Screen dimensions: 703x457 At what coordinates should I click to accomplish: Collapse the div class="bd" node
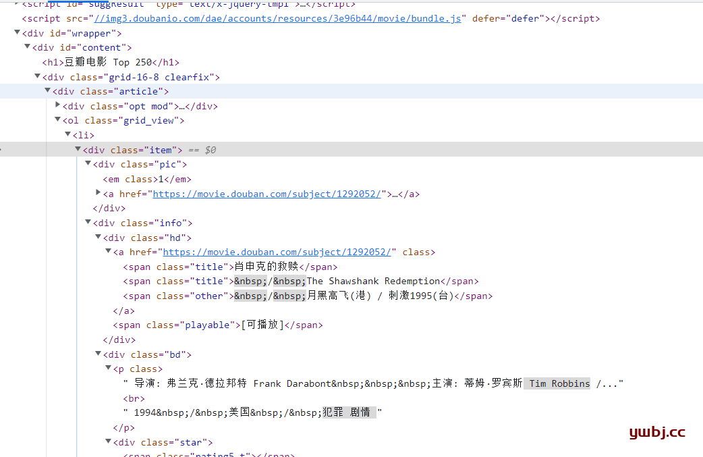[99, 354]
